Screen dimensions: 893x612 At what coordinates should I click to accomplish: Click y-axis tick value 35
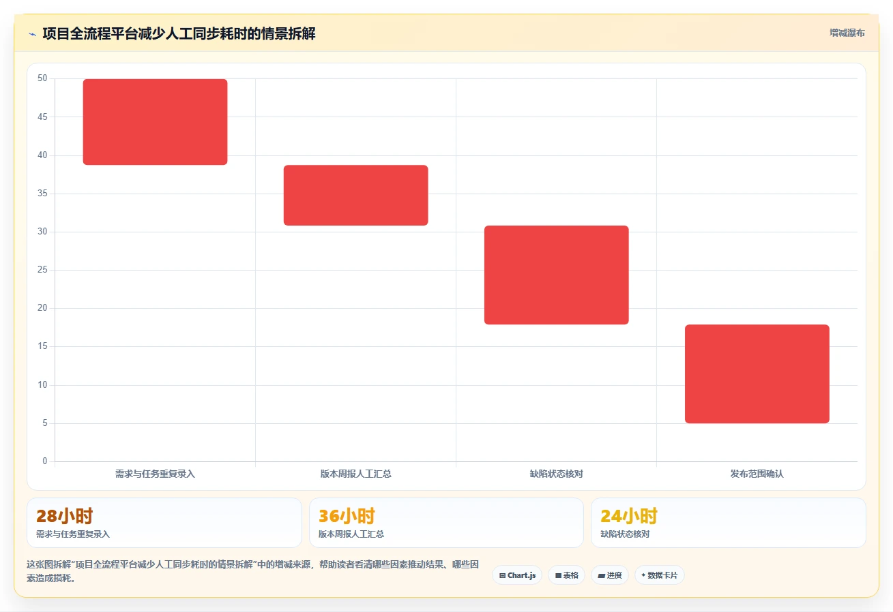pyautogui.click(x=43, y=194)
